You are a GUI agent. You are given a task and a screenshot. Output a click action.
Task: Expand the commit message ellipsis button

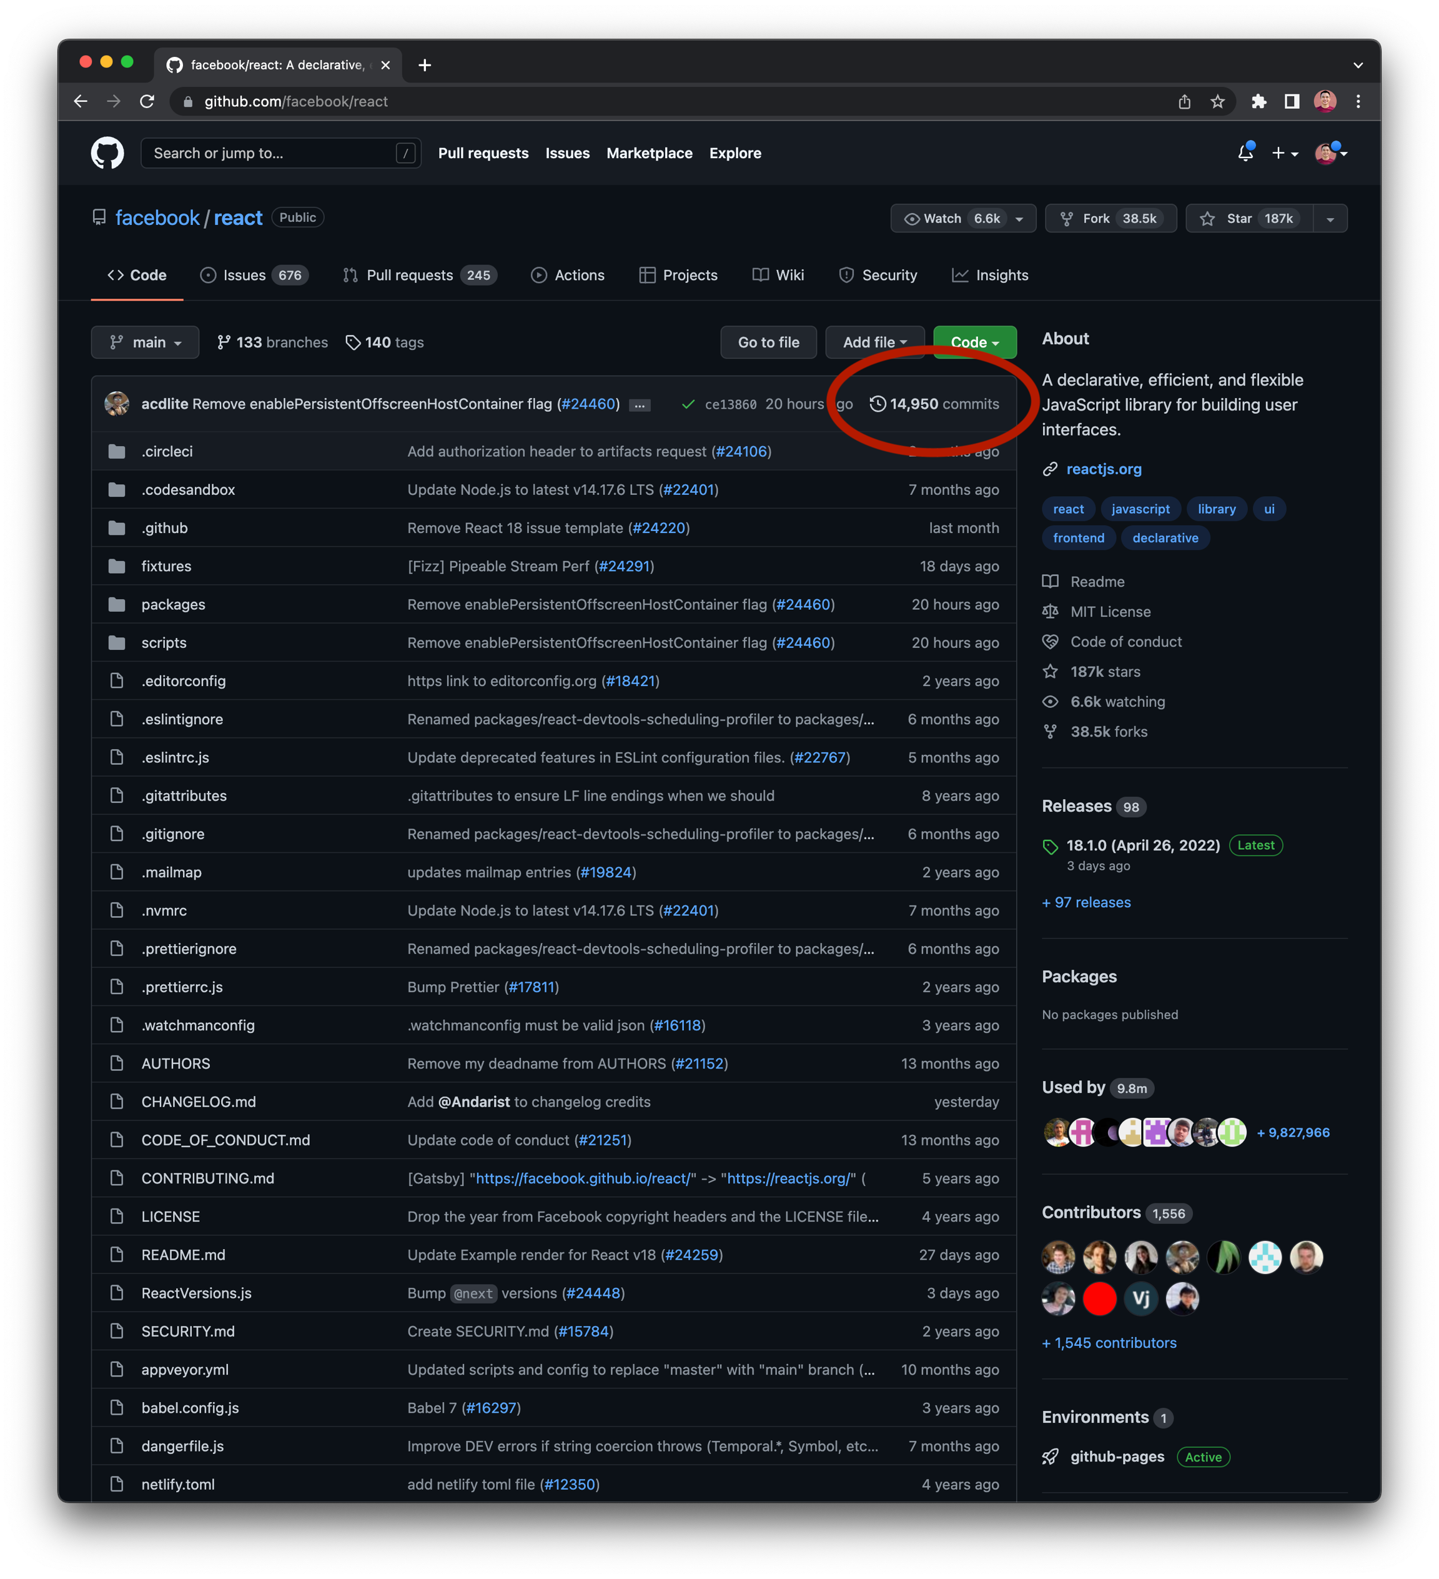[x=640, y=406]
